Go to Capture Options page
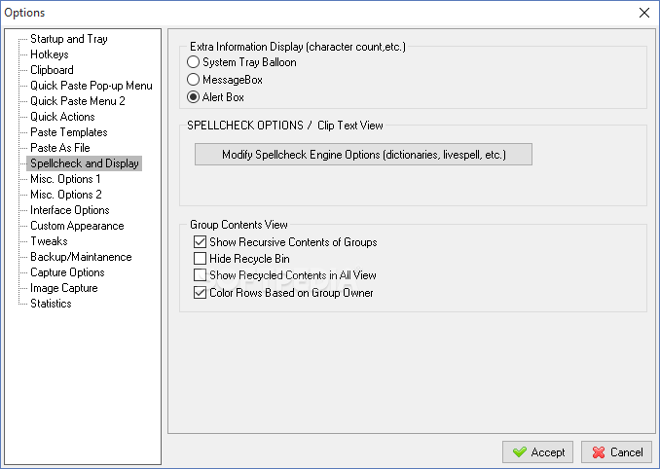Viewport: 660px width, 469px height. pyautogui.click(x=67, y=272)
